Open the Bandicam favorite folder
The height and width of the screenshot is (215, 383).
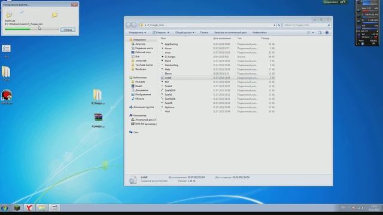click(x=141, y=69)
